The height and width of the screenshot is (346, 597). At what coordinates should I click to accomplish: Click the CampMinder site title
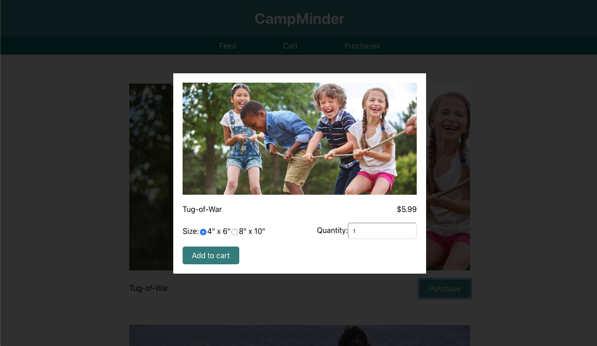[x=300, y=19]
